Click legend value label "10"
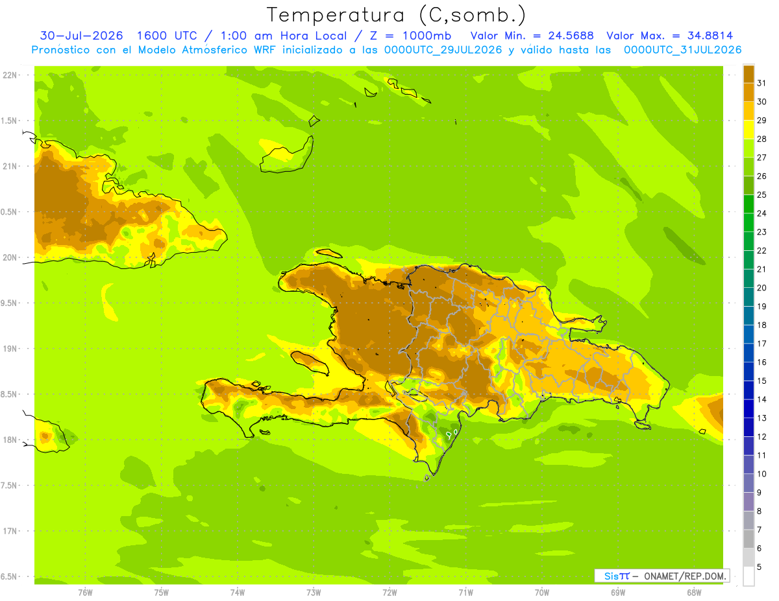Image resolution: width=779 pixels, height=601 pixels. [761, 474]
